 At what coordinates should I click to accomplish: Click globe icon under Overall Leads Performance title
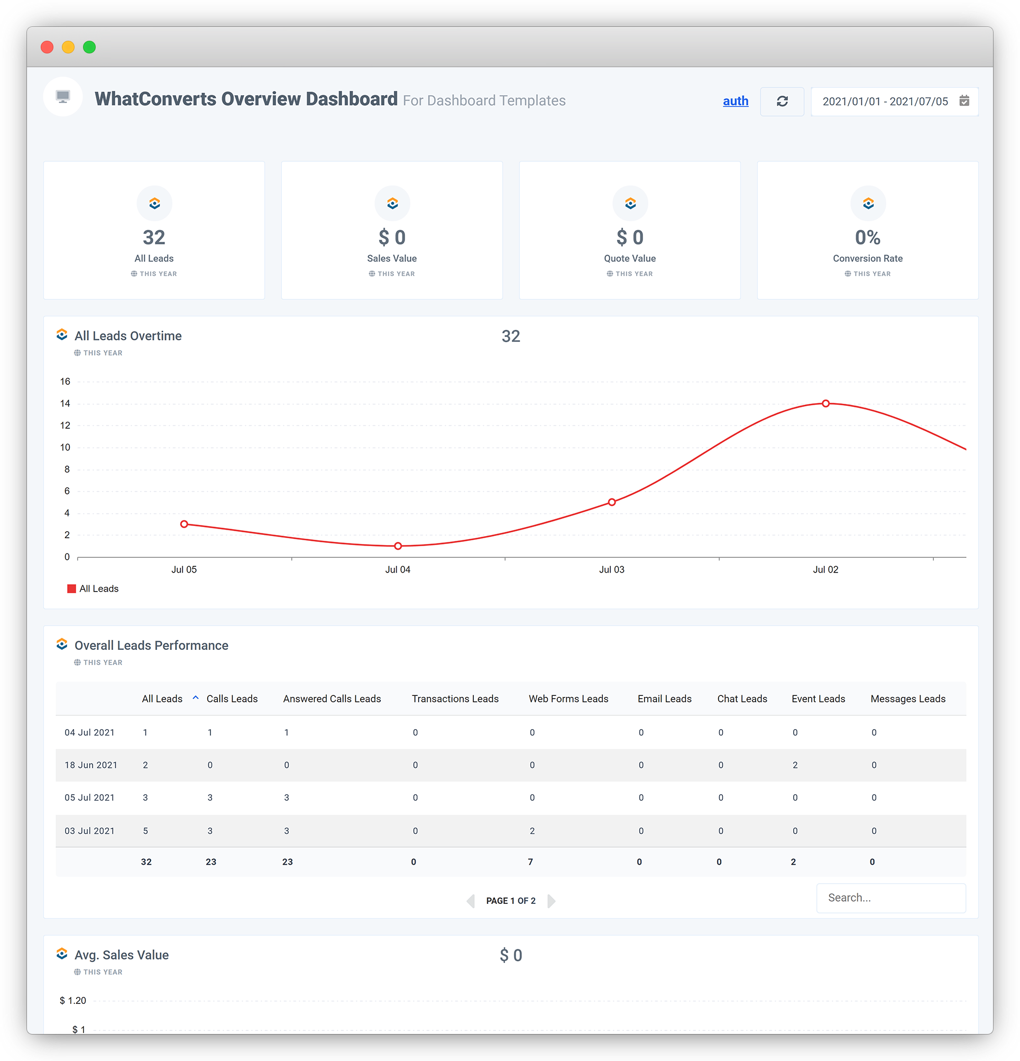tap(77, 663)
